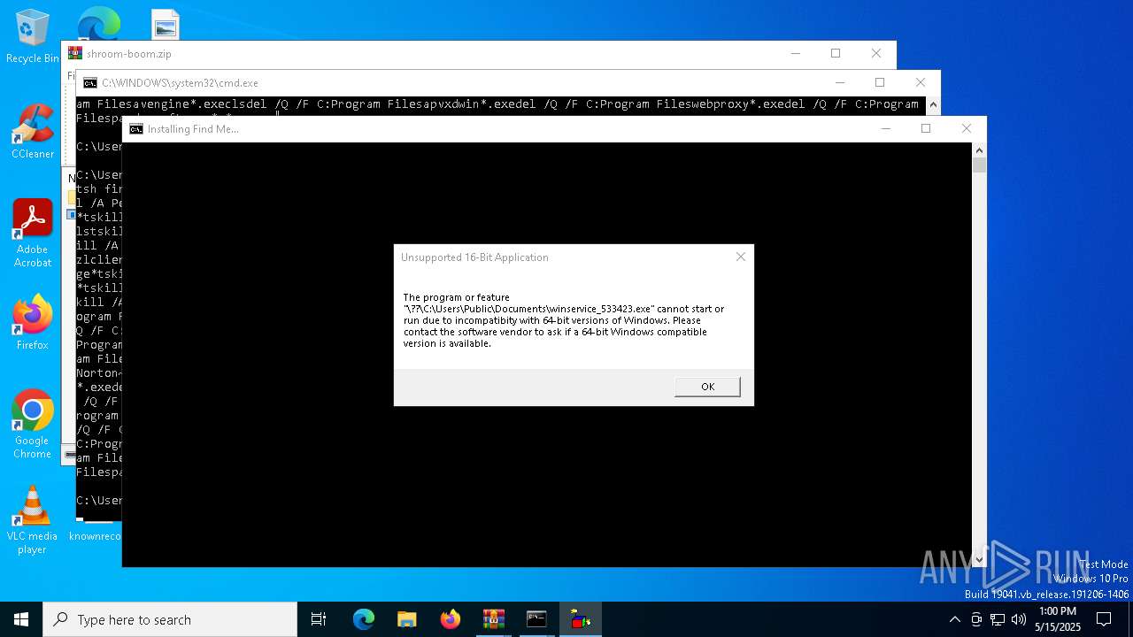This screenshot has width=1133, height=637.
Task: Click the winservice_533423.exe path in the dialog
Action: tap(528, 309)
